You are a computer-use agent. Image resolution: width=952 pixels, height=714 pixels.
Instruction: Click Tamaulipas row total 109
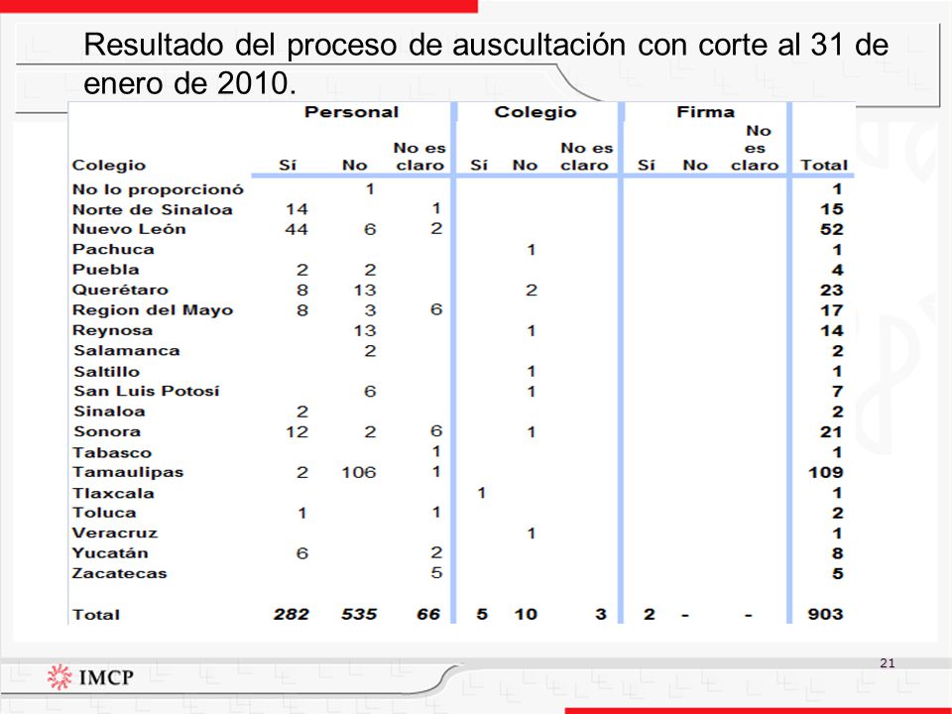(826, 472)
